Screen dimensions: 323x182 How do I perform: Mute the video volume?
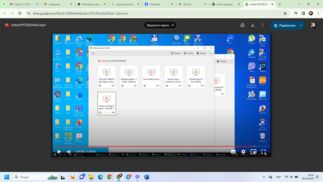[69, 152]
